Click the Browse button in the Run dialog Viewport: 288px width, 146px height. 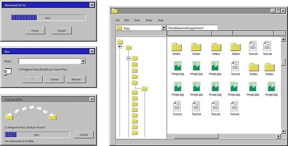76,79
